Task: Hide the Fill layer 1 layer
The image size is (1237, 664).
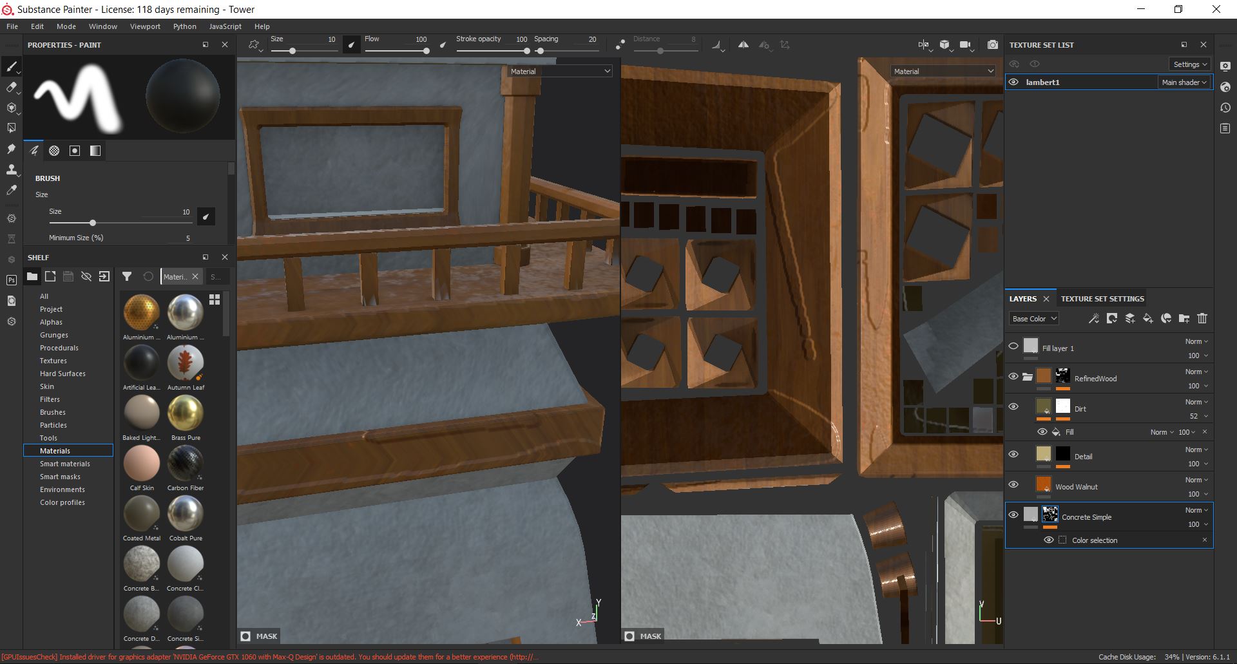Action: point(1013,346)
